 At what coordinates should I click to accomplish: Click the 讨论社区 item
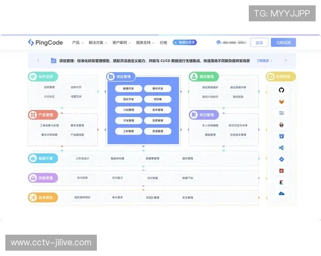pos(49,97)
